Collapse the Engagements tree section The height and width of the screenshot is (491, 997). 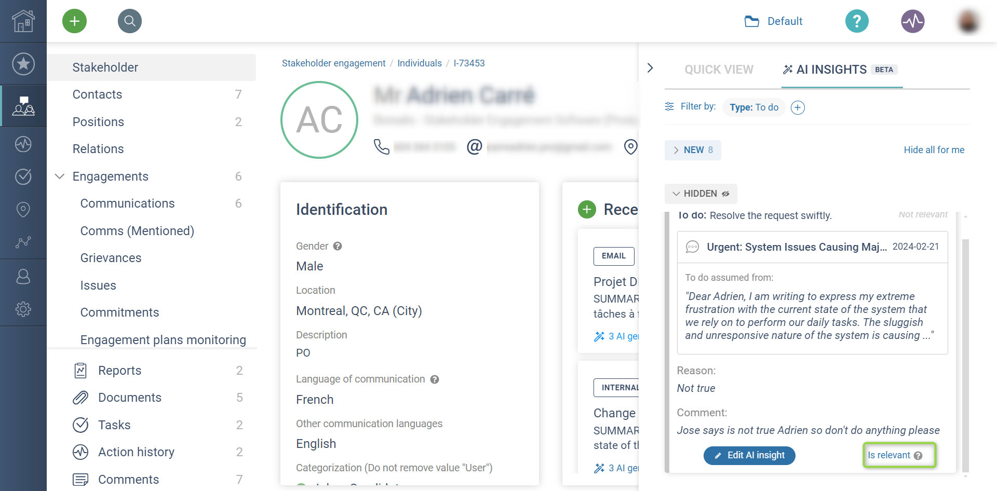[60, 176]
